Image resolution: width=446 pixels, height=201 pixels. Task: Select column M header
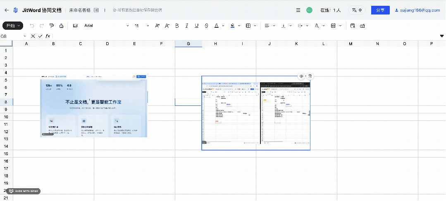point(351,43)
